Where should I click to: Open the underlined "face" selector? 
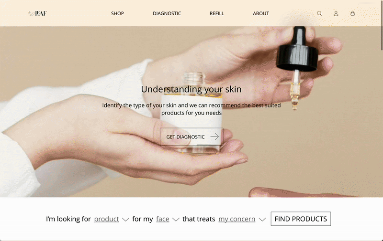click(163, 219)
